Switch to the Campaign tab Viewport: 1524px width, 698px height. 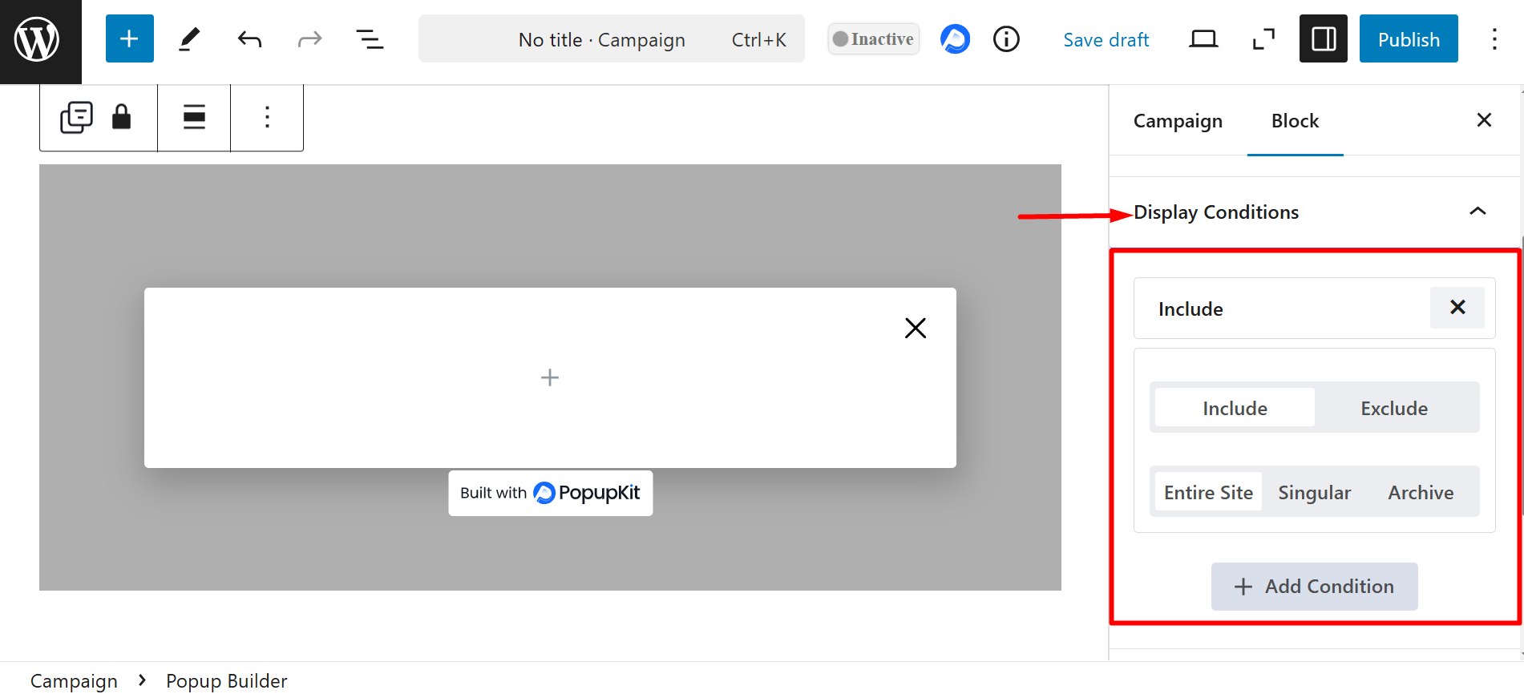pyautogui.click(x=1178, y=121)
